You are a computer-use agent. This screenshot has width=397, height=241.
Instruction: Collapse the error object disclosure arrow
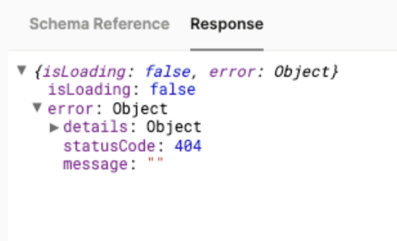(x=37, y=108)
